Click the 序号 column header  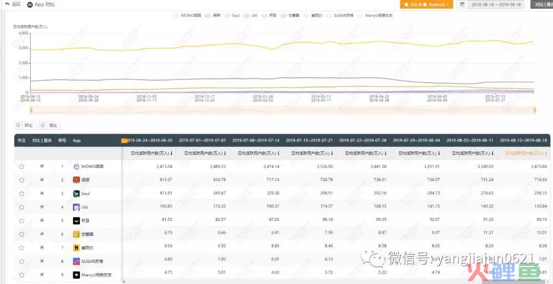pyautogui.click(x=62, y=140)
